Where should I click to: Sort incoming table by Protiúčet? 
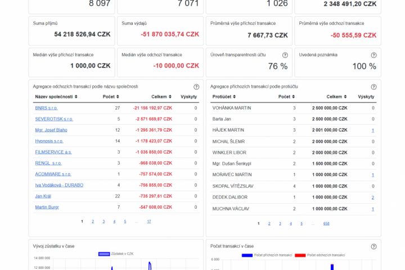click(224, 97)
